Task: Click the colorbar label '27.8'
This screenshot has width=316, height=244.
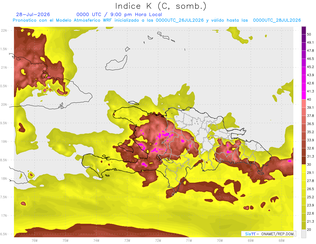Action: pyautogui.click(x=310, y=181)
